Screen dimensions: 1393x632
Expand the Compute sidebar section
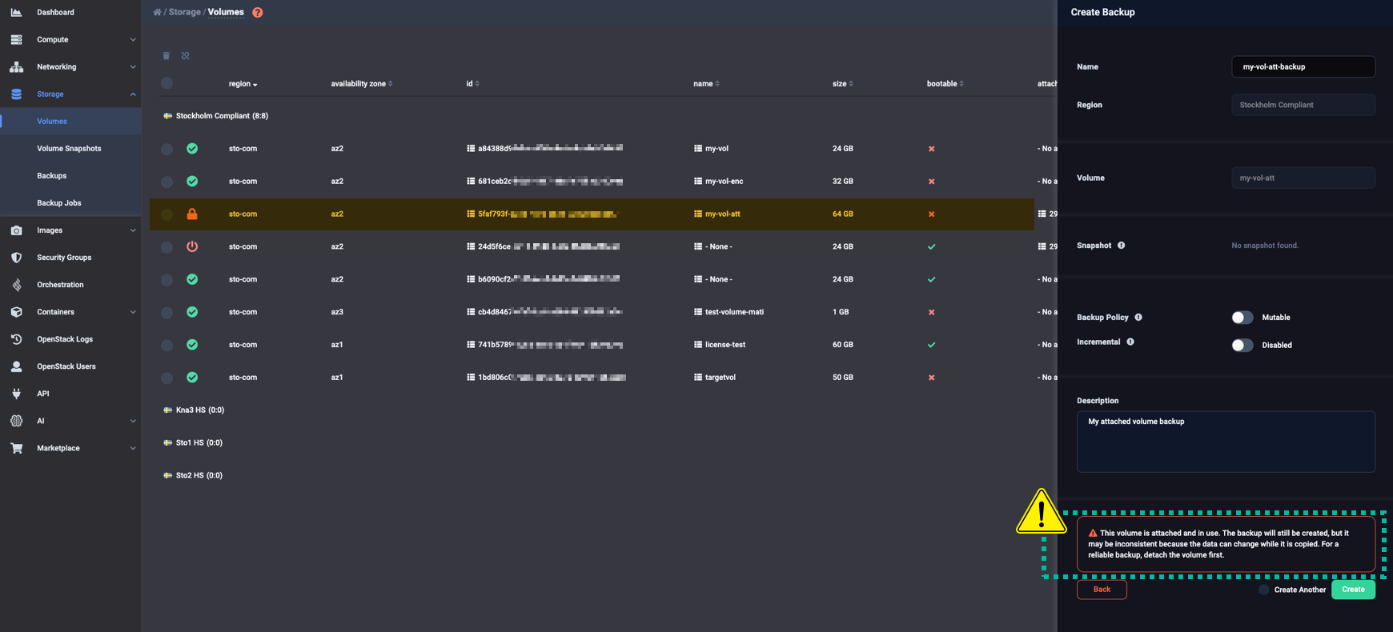click(70, 40)
